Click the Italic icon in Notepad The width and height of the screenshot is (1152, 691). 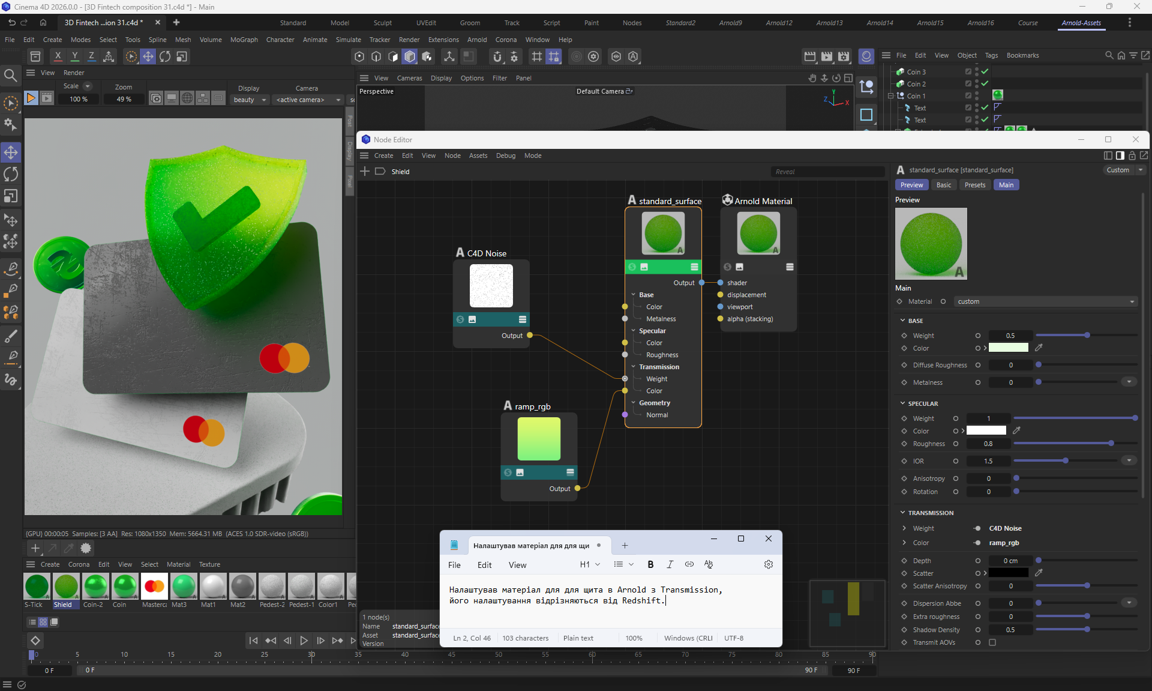(670, 564)
